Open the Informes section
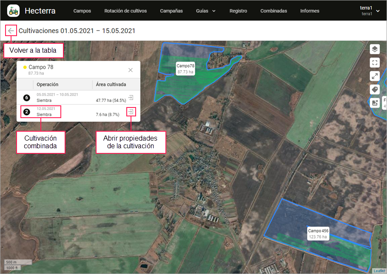This screenshot has height=274, width=387. point(309,11)
